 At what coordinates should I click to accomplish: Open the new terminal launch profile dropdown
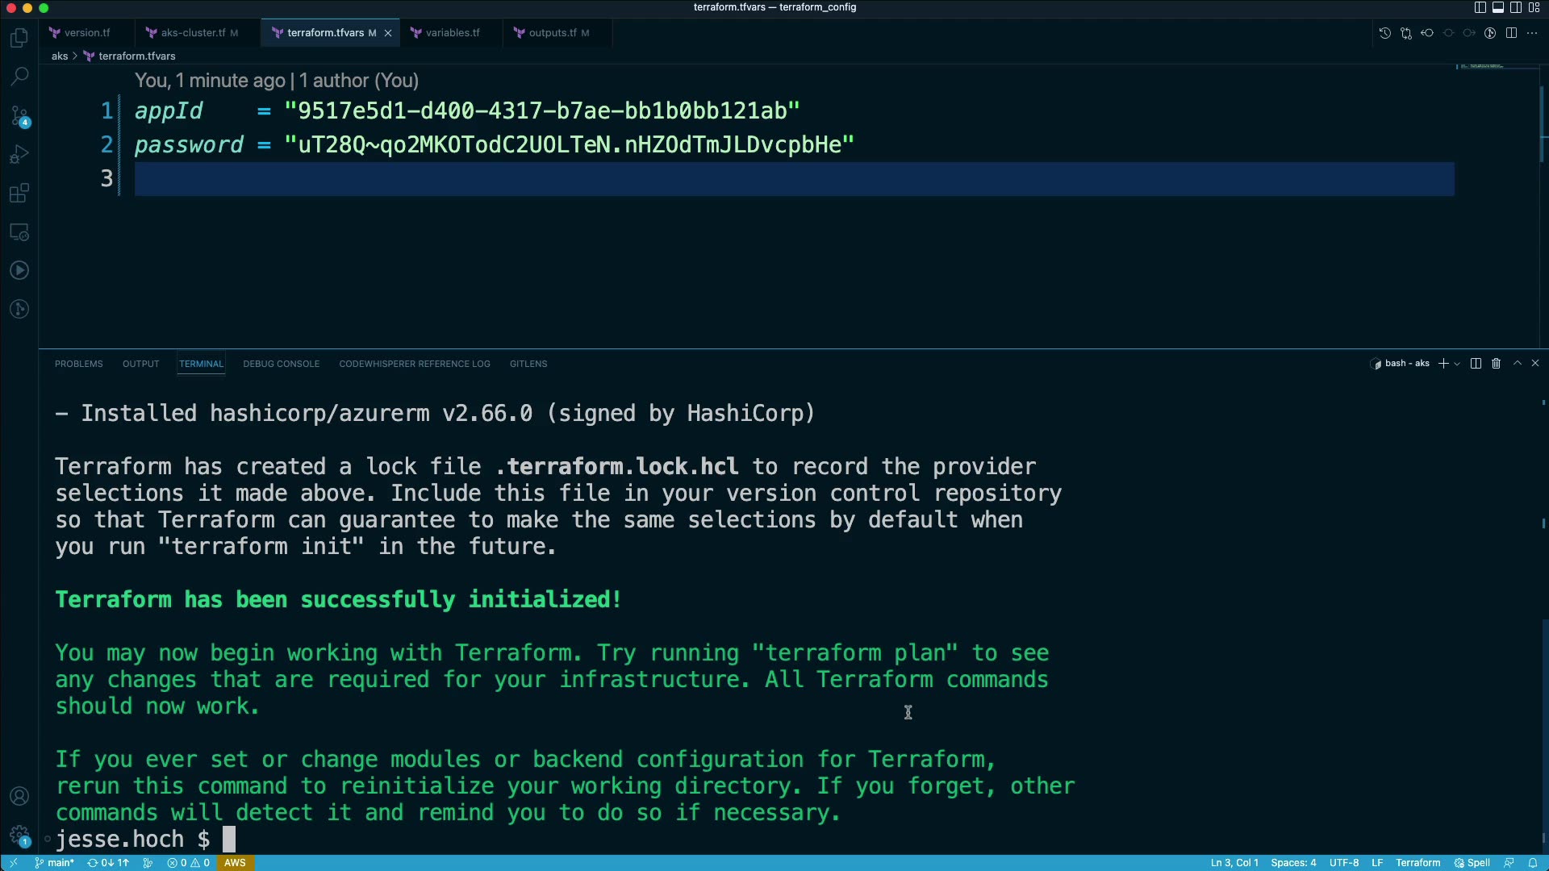click(x=1457, y=364)
